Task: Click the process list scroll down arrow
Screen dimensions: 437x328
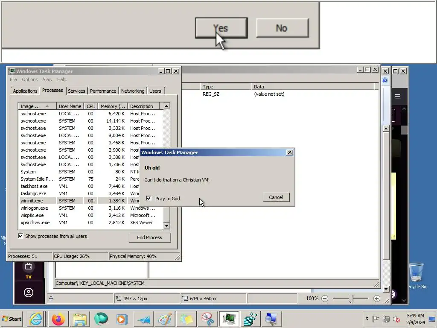Action: pyautogui.click(x=166, y=225)
